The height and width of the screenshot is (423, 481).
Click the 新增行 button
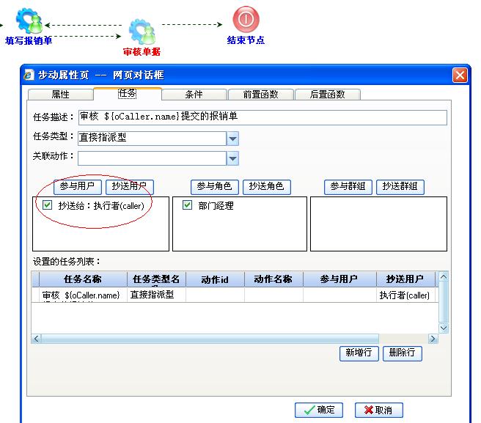coord(359,353)
